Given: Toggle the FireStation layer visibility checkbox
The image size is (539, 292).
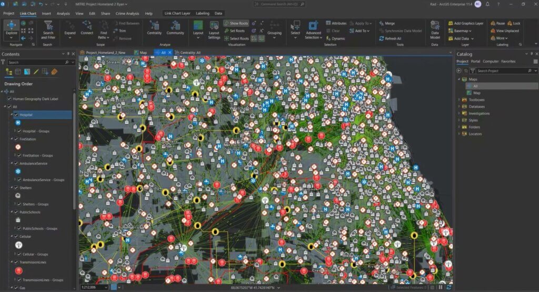Looking at the screenshot, I should click(16, 139).
